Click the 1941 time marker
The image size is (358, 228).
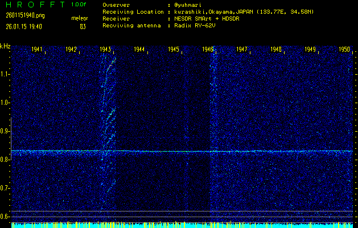click(38, 50)
